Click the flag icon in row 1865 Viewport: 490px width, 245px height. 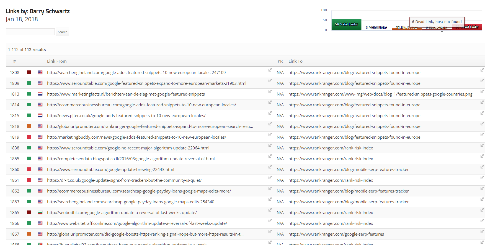[40, 212]
